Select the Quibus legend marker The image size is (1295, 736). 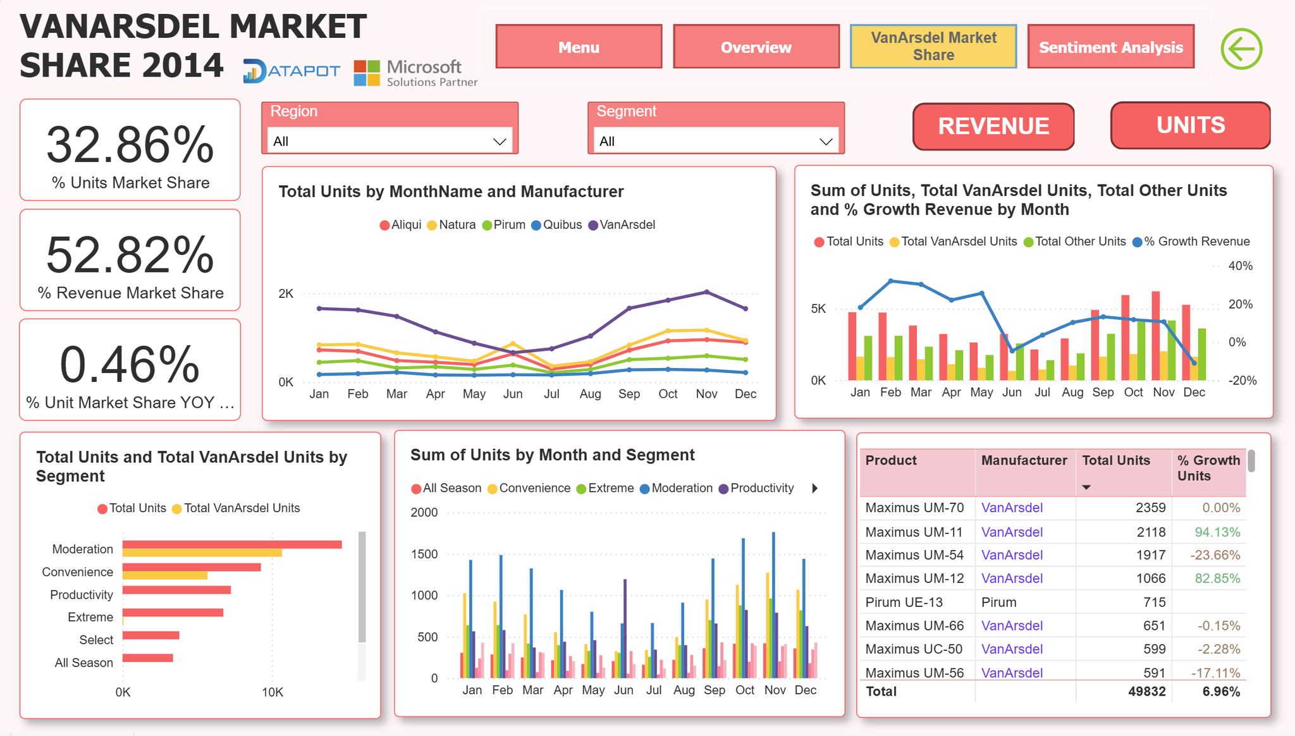[536, 225]
